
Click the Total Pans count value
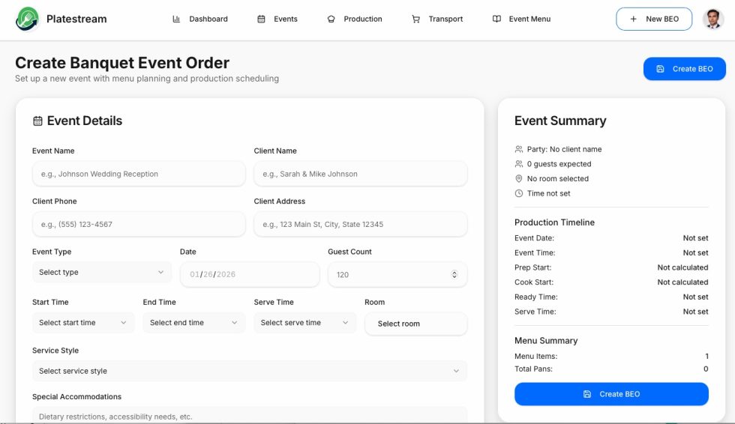706,369
